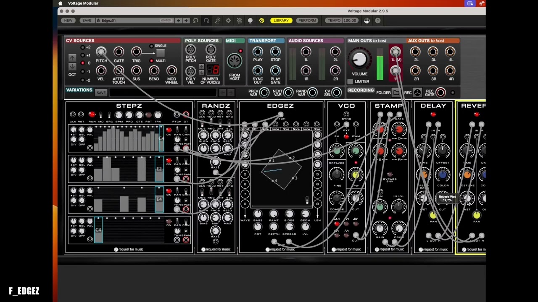Select octave -2 radio in CV Sources

(x=82, y=80)
